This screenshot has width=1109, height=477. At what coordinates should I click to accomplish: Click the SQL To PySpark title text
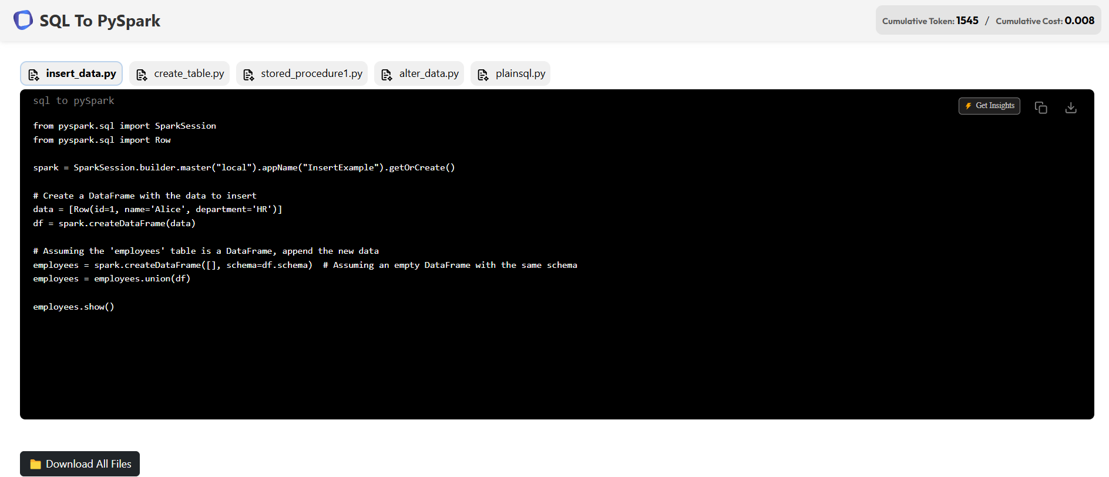point(100,21)
